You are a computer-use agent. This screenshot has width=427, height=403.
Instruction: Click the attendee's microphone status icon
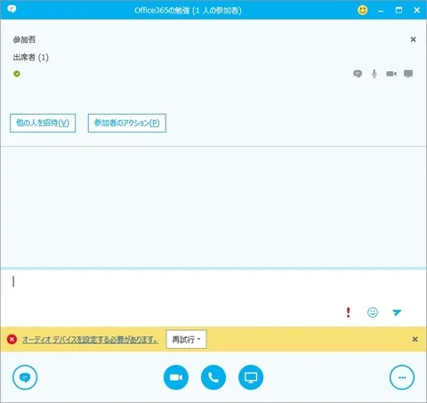point(375,74)
